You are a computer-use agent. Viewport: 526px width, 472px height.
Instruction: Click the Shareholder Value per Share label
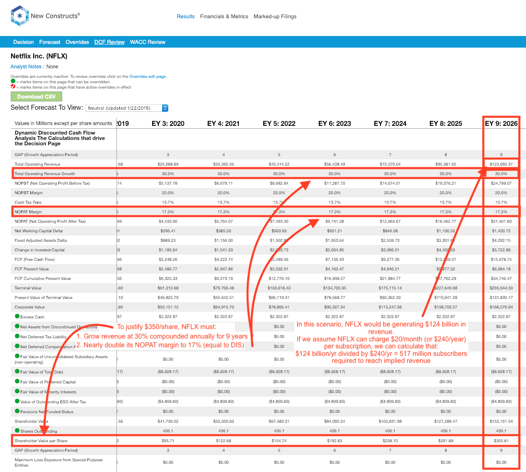tap(41, 441)
